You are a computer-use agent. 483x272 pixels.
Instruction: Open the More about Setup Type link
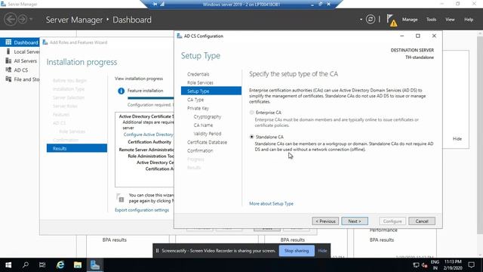coord(271,203)
